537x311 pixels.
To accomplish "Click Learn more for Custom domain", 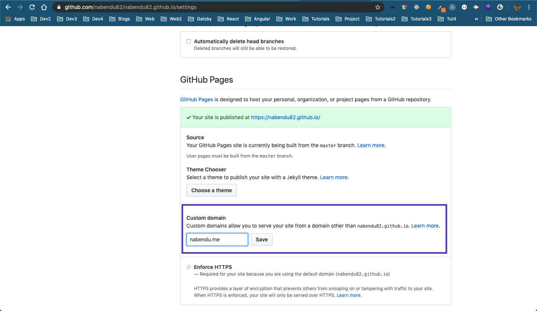I will pos(425,226).
